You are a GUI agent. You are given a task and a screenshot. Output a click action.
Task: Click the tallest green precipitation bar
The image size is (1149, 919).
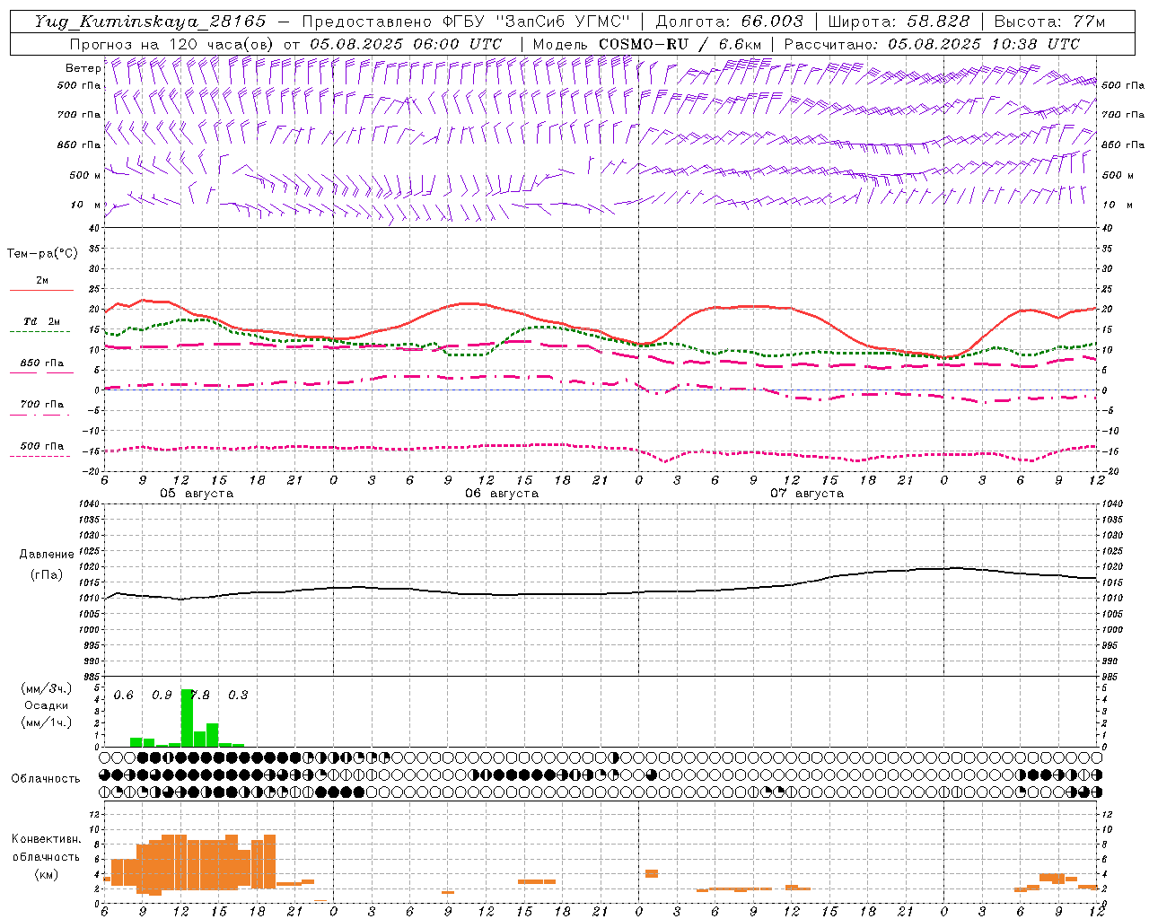point(187,718)
